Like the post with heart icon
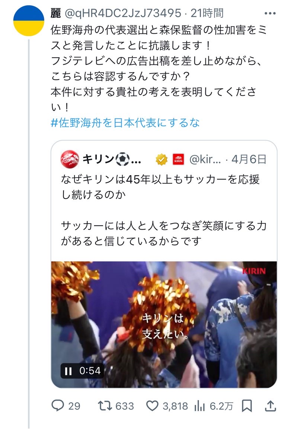Screen dimensions: 291x429 point(152,406)
